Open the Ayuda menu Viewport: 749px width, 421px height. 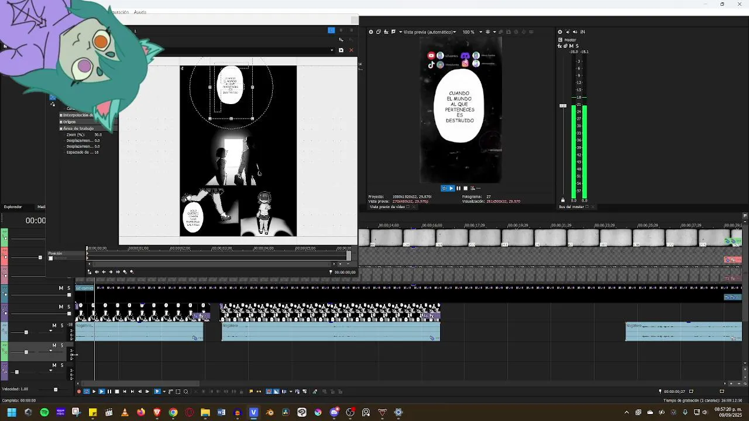pyautogui.click(x=140, y=12)
